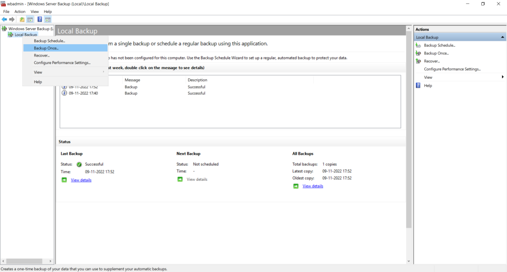Toggle the Show/Hide Console Tree icon

pos(30,19)
